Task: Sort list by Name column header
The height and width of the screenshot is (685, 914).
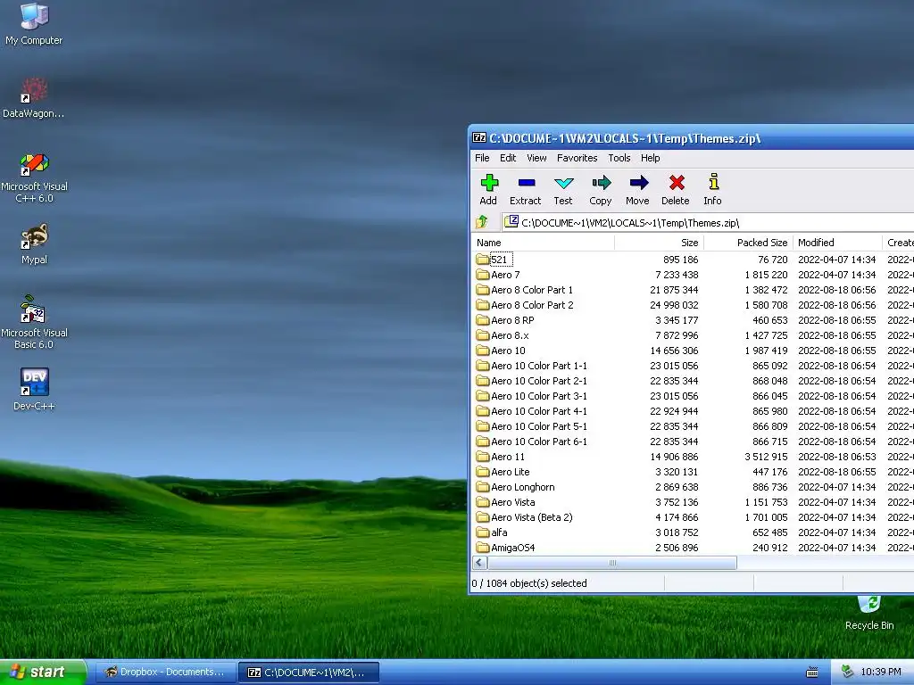Action: pyautogui.click(x=543, y=243)
